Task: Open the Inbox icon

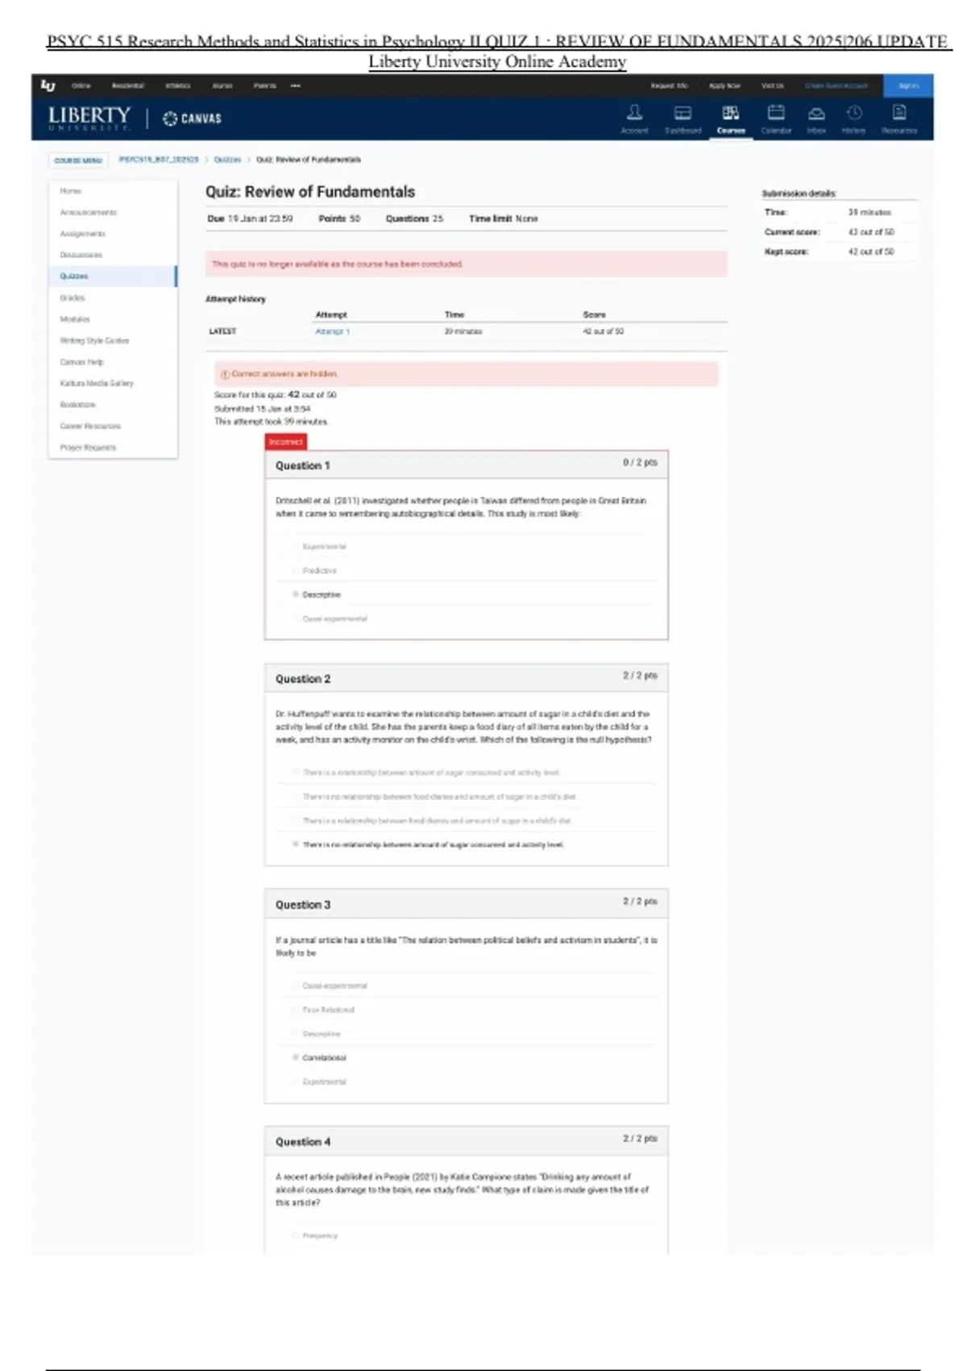Action: point(816,113)
